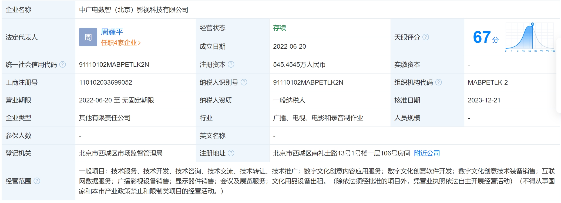Click the founding date 2022-06-20

[290, 46]
